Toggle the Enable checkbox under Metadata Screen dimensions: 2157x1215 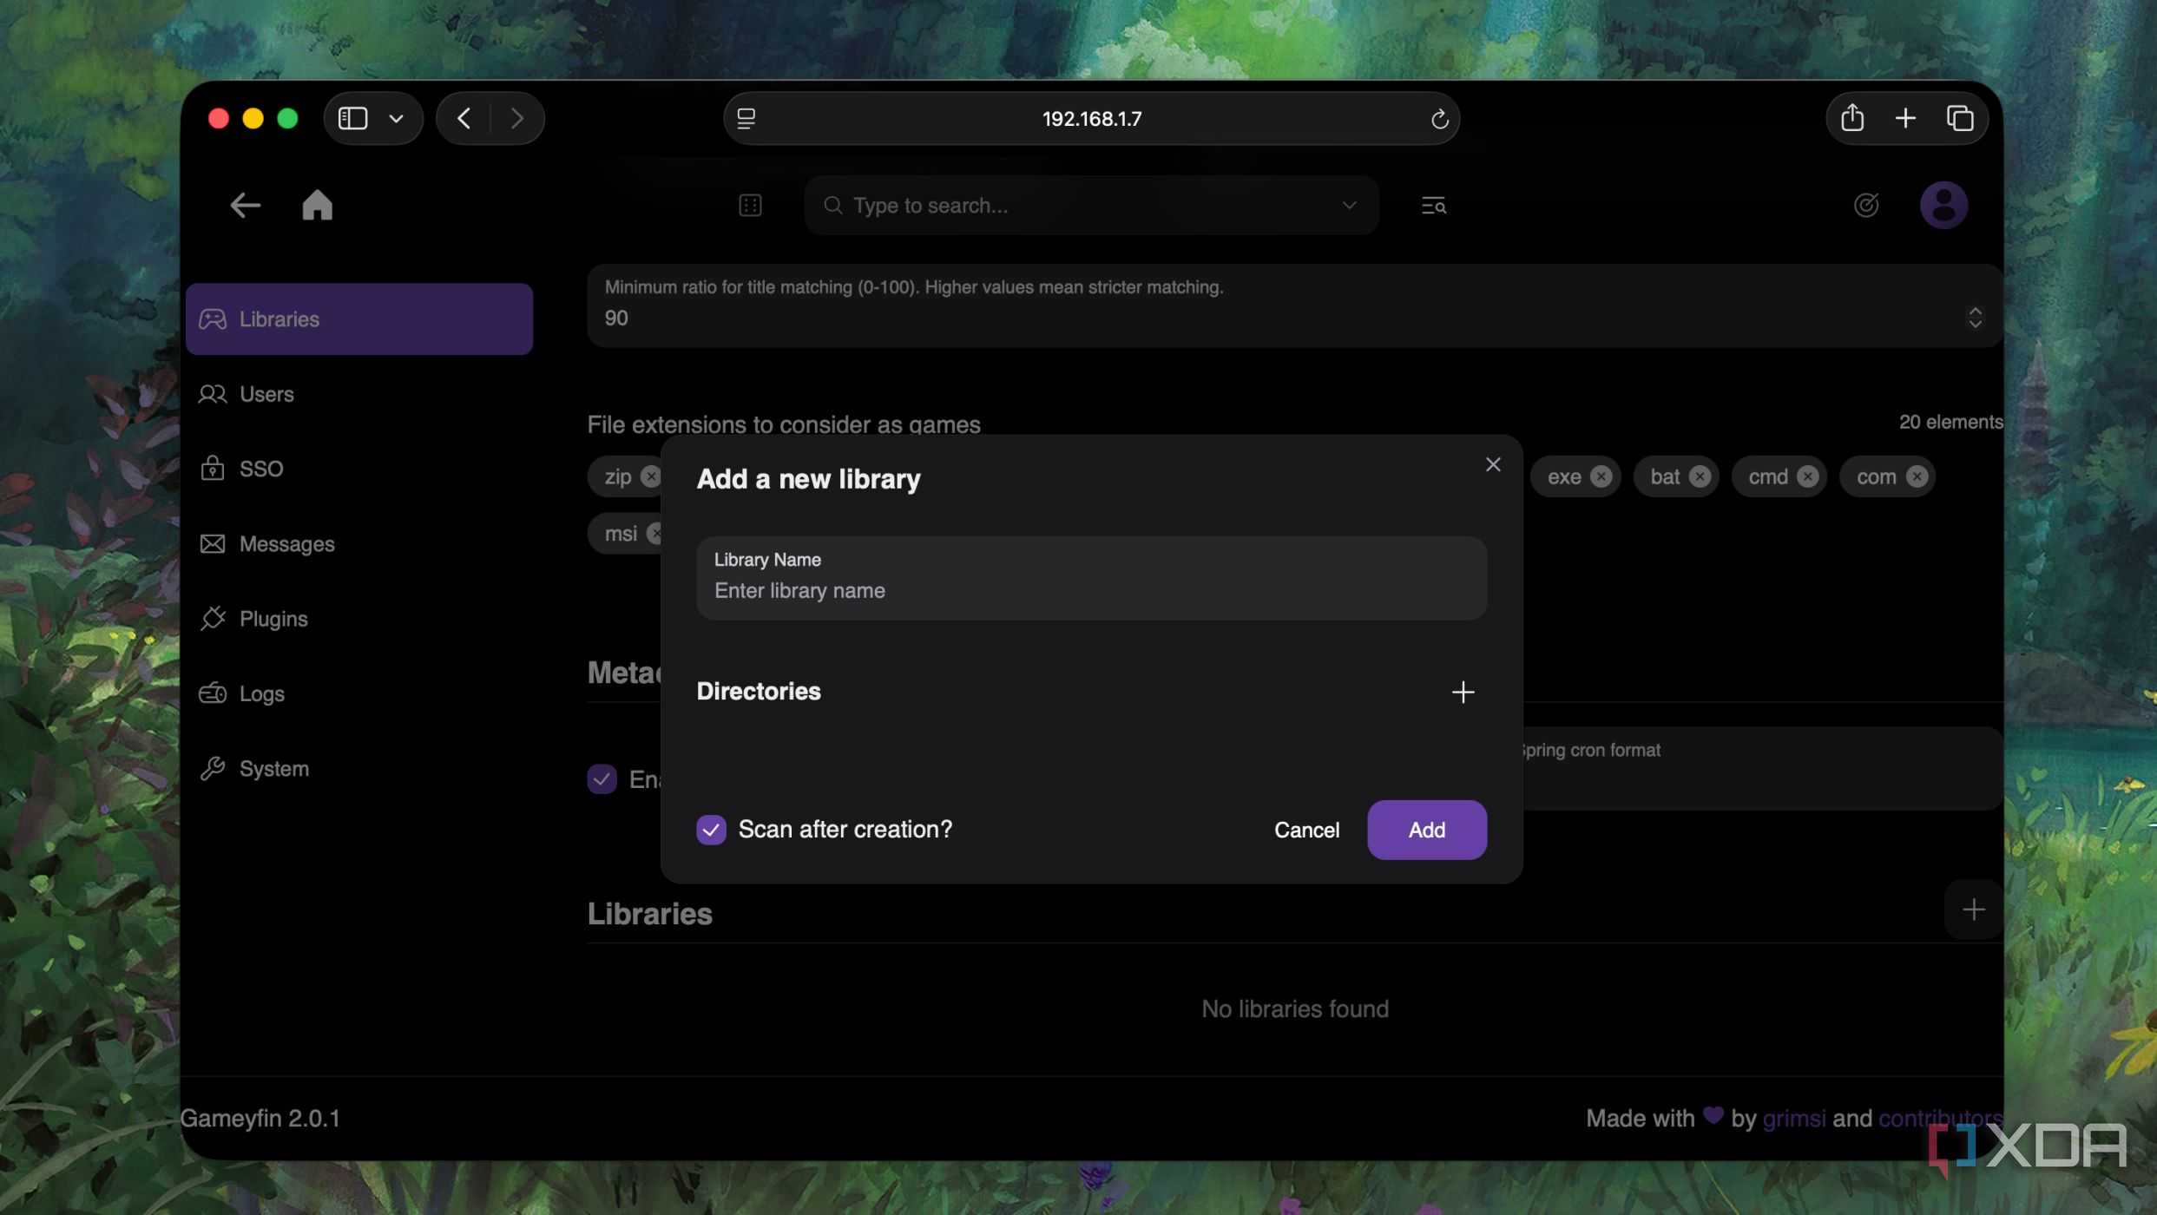click(602, 779)
